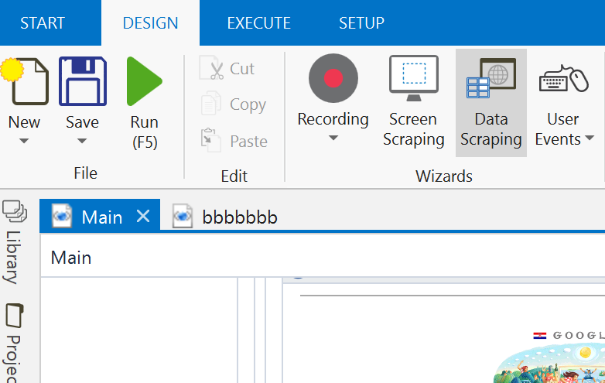
Task: Expand the New dropdown arrow
Action: (24, 142)
